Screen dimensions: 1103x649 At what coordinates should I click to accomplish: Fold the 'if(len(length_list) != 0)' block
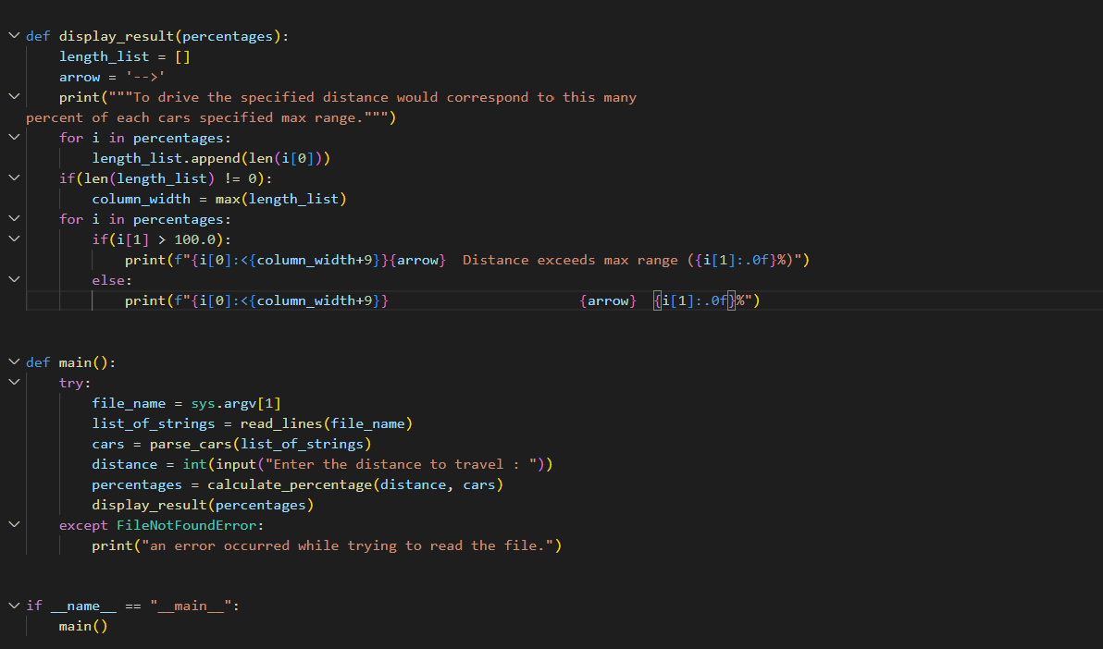(x=14, y=178)
